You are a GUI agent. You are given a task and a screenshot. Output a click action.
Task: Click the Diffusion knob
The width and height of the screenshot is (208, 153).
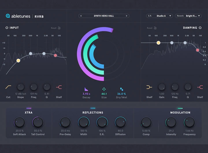click(x=120, y=122)
